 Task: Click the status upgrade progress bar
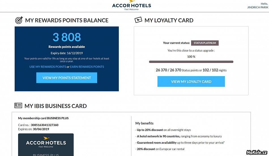[191, 62]
